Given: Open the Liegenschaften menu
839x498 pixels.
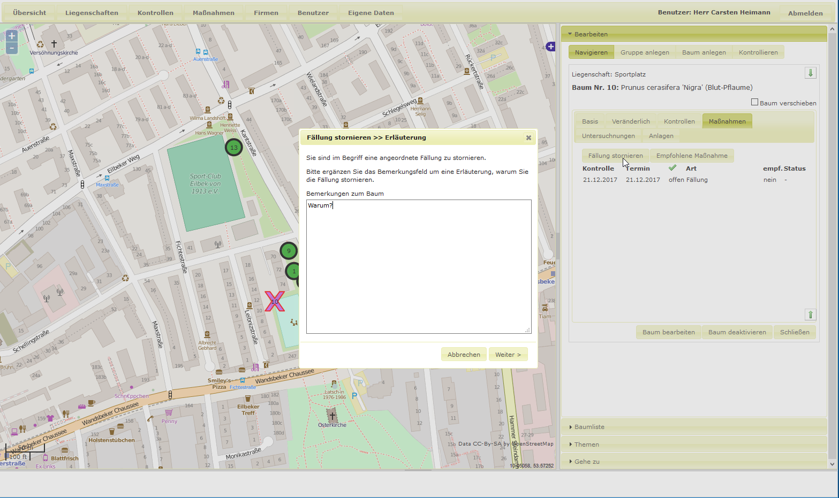Looking at the screenshot, I should (x=92, y=13).
